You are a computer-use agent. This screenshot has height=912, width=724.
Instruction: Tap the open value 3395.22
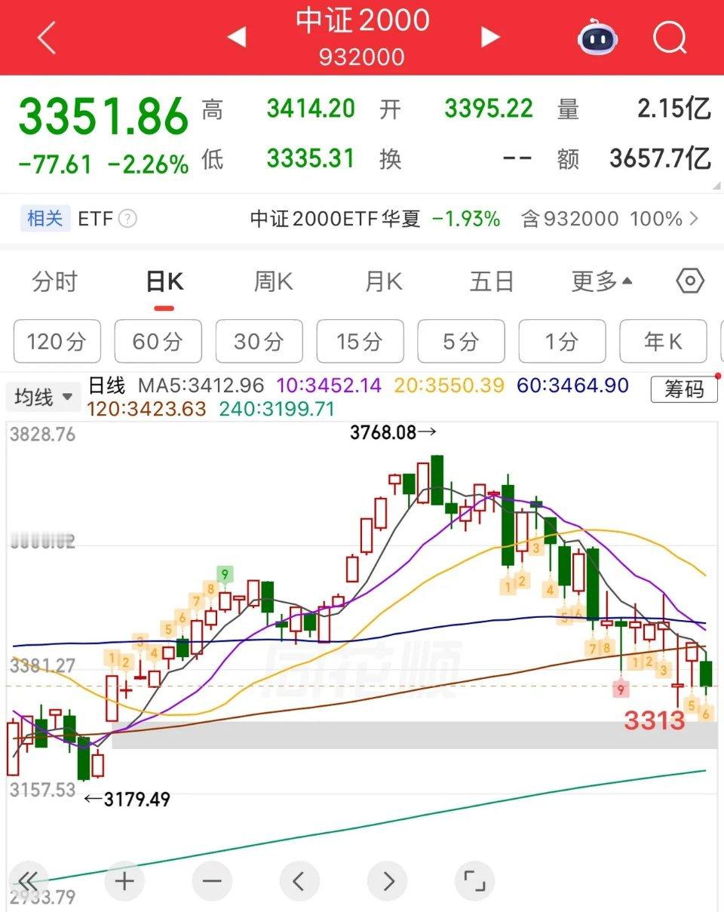pyautogui.click(x=489, y=109)
